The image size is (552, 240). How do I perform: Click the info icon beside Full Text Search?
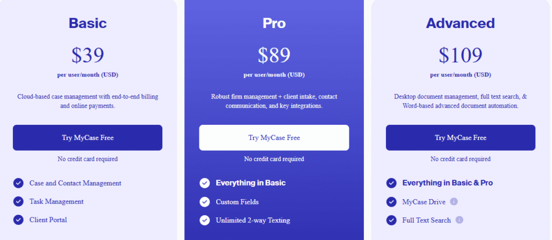coord(459,220)
